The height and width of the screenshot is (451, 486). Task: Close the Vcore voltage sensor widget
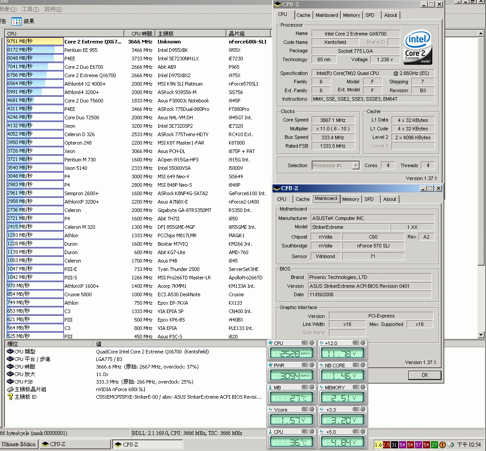(x=312, y=409)
